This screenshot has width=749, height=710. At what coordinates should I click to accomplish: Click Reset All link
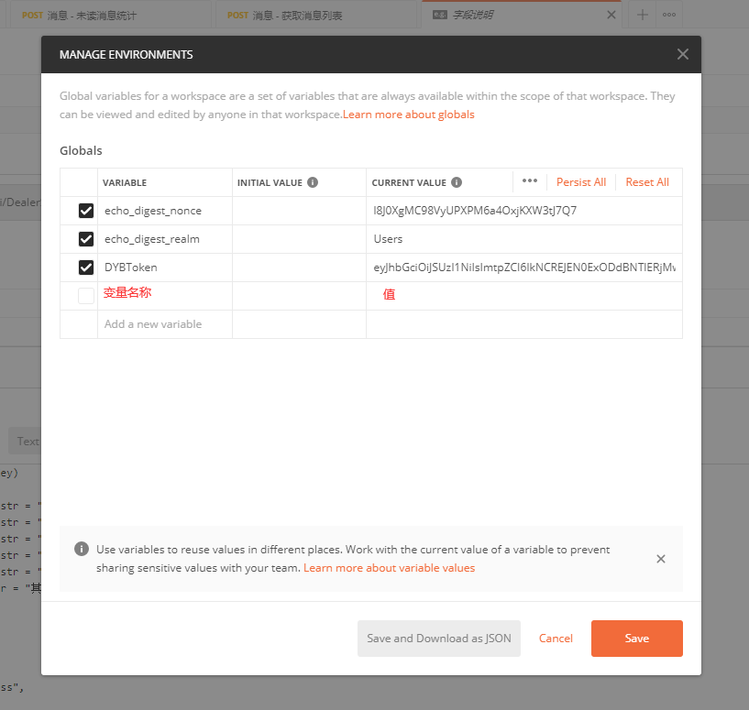[647, 182]
